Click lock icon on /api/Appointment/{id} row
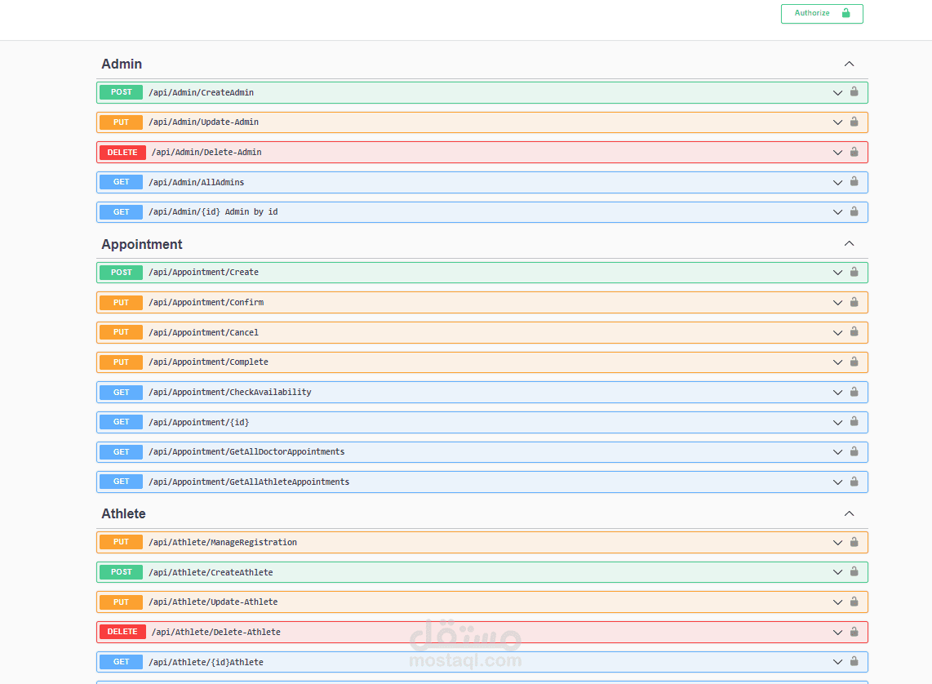 tap(854, 421)
